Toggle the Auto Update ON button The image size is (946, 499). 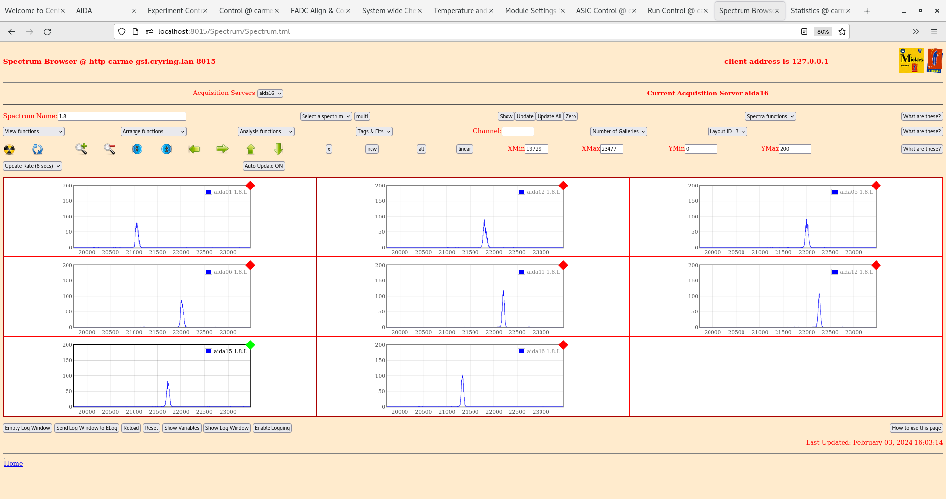click(264, 166)
